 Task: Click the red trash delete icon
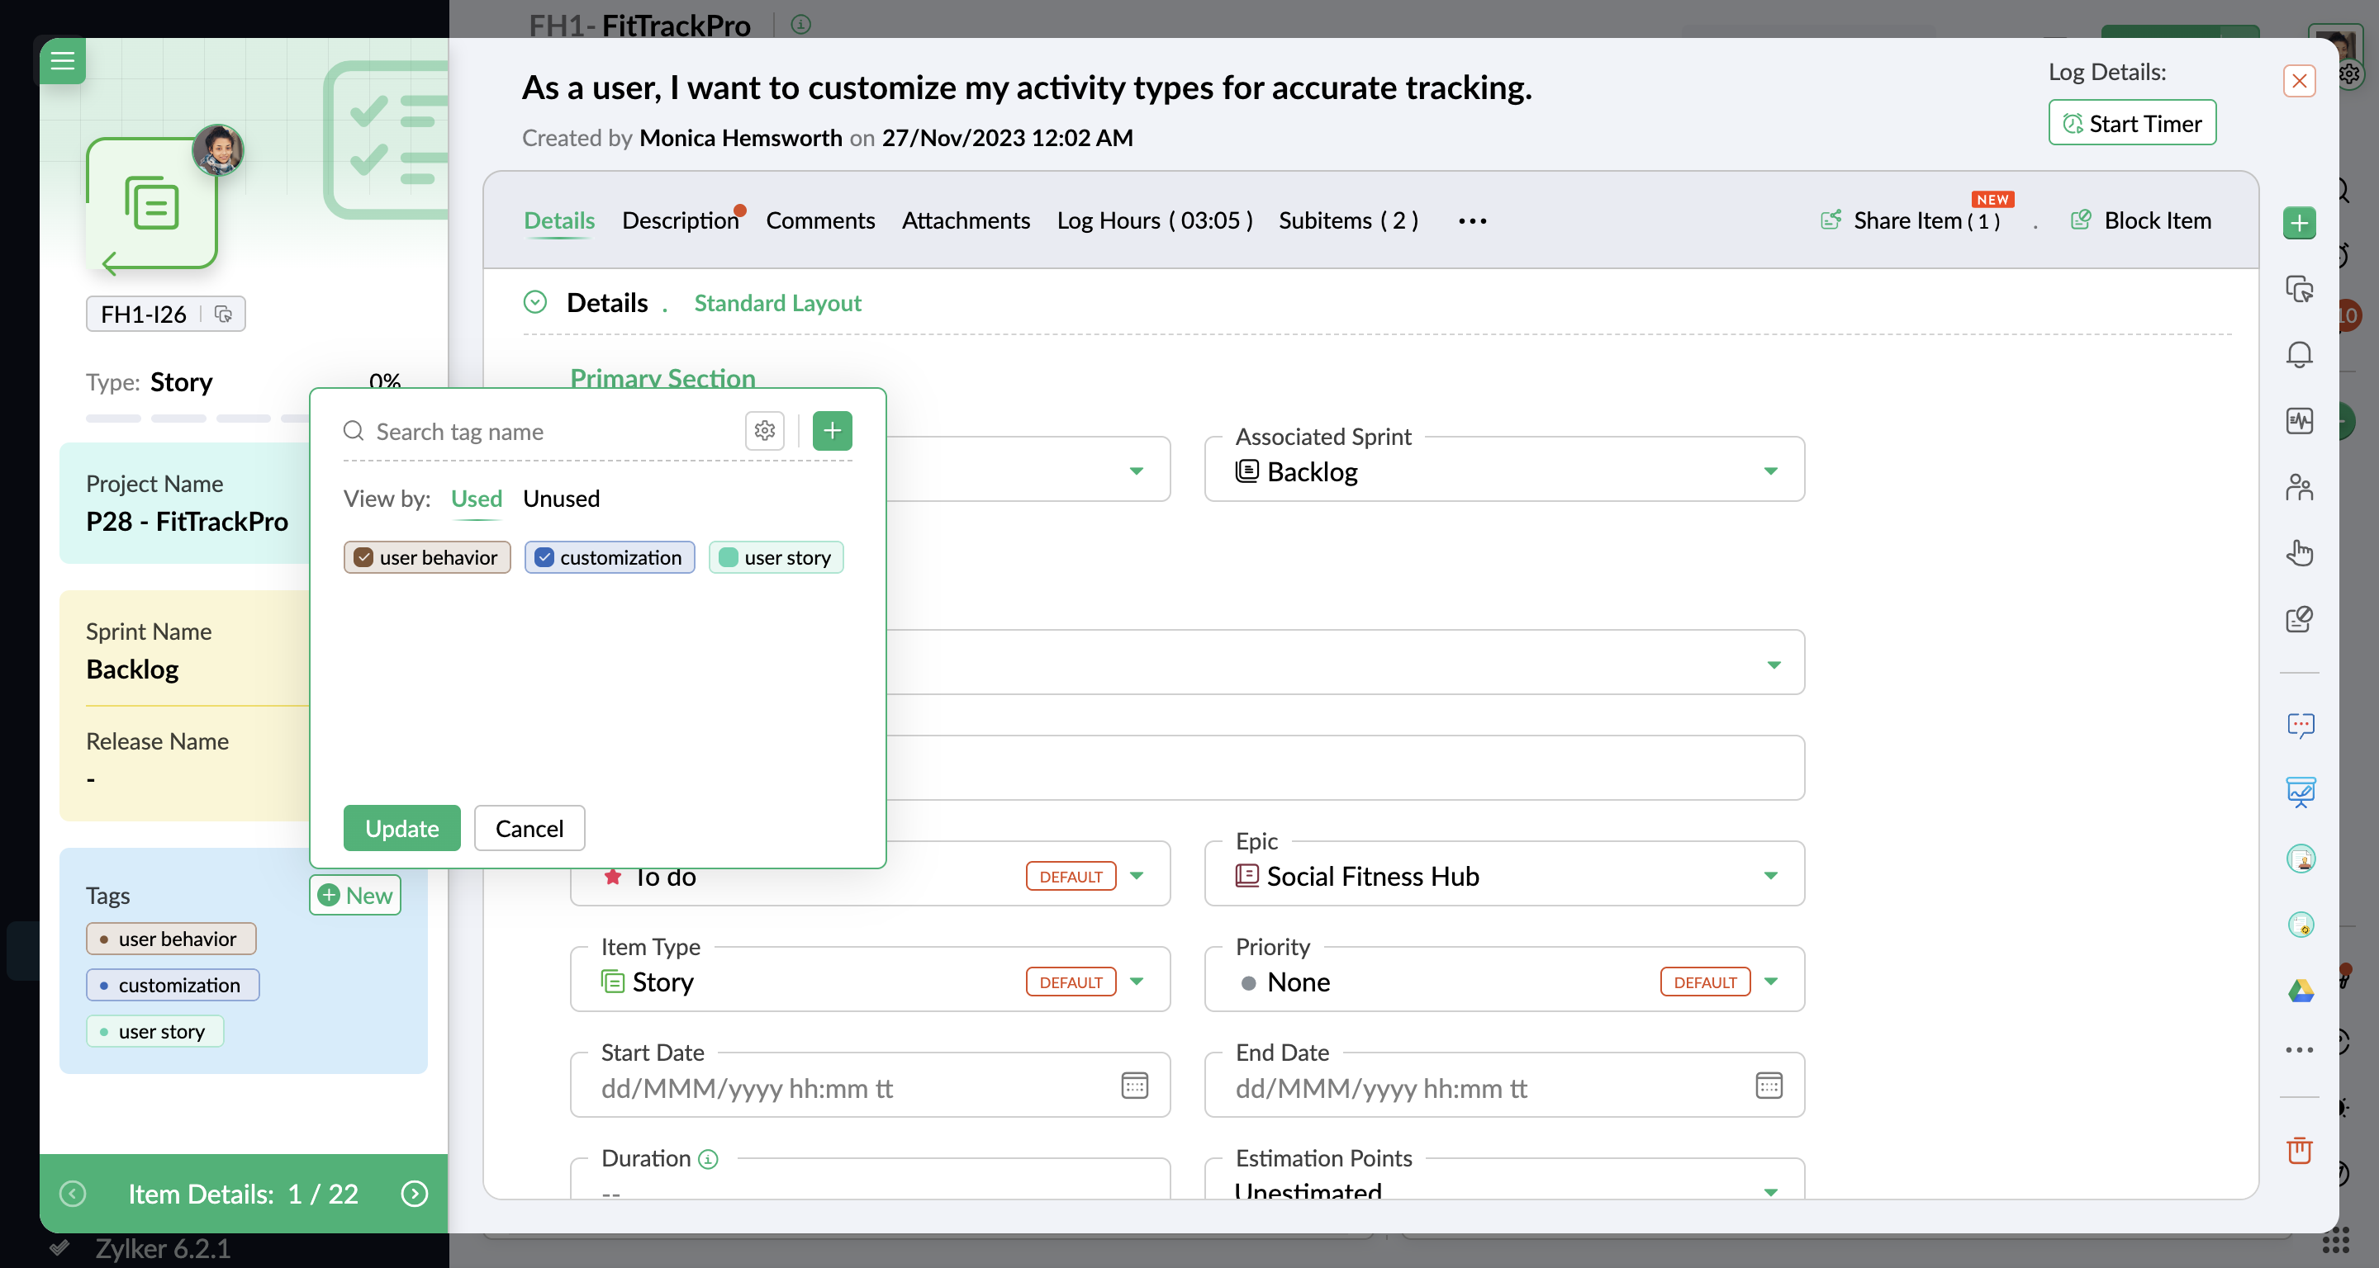(x=2299, y=1150)
